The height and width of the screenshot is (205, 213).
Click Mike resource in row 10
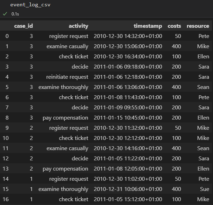203,138
